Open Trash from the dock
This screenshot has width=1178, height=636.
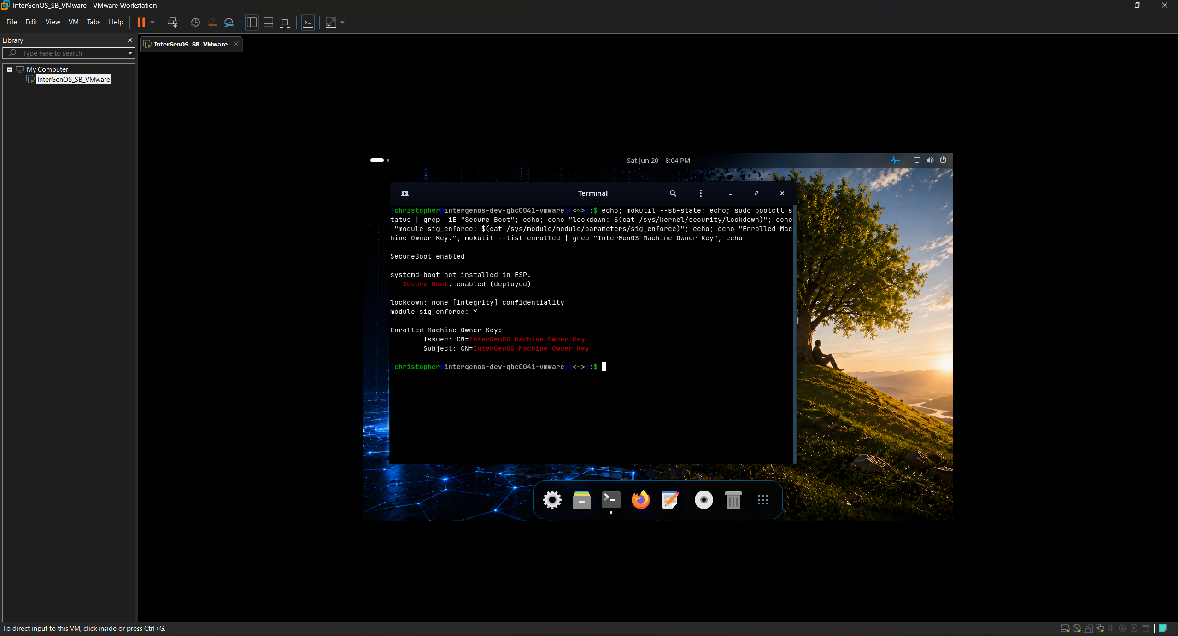coord(733,500)
